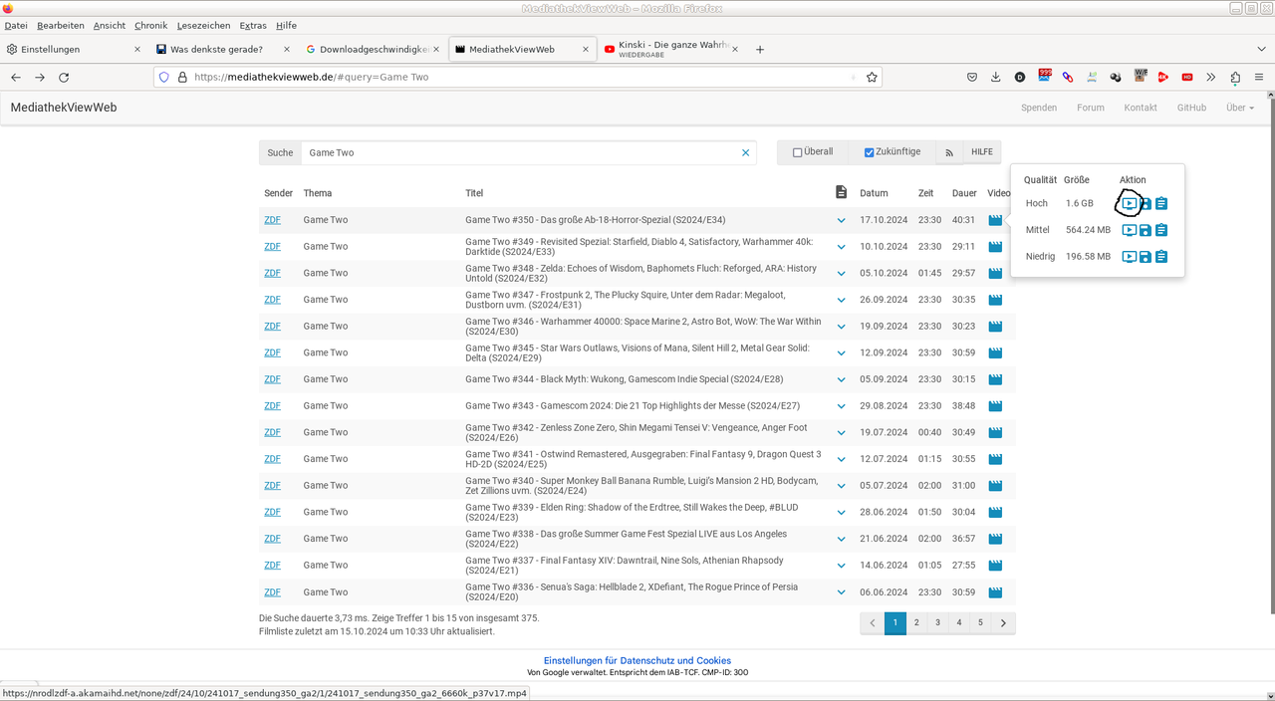The height and width of the screenshot is (701, 1275).
Task: Open the Firefox hamburger menu
Action: pos(1259,77)
